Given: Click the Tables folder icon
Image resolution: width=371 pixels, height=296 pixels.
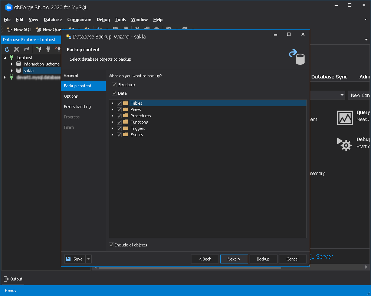Looking at the screenshot, I should point(126,103).
